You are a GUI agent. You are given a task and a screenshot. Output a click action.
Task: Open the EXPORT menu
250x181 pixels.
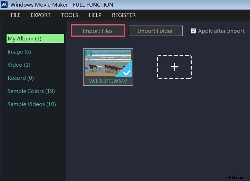pos(40,15)
